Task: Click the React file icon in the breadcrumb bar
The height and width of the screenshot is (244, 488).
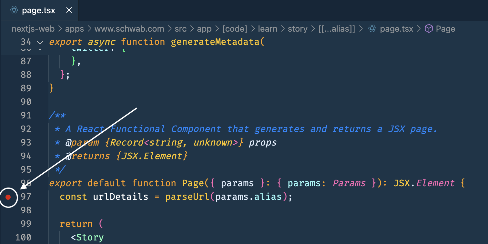Action: pos(372,29)
